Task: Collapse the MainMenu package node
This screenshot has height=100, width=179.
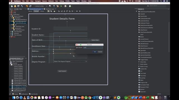Action: [x=12, y=18]
